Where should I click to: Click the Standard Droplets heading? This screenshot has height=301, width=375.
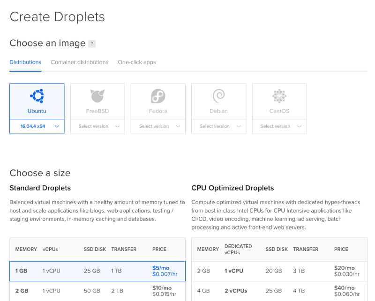point(40,188)
